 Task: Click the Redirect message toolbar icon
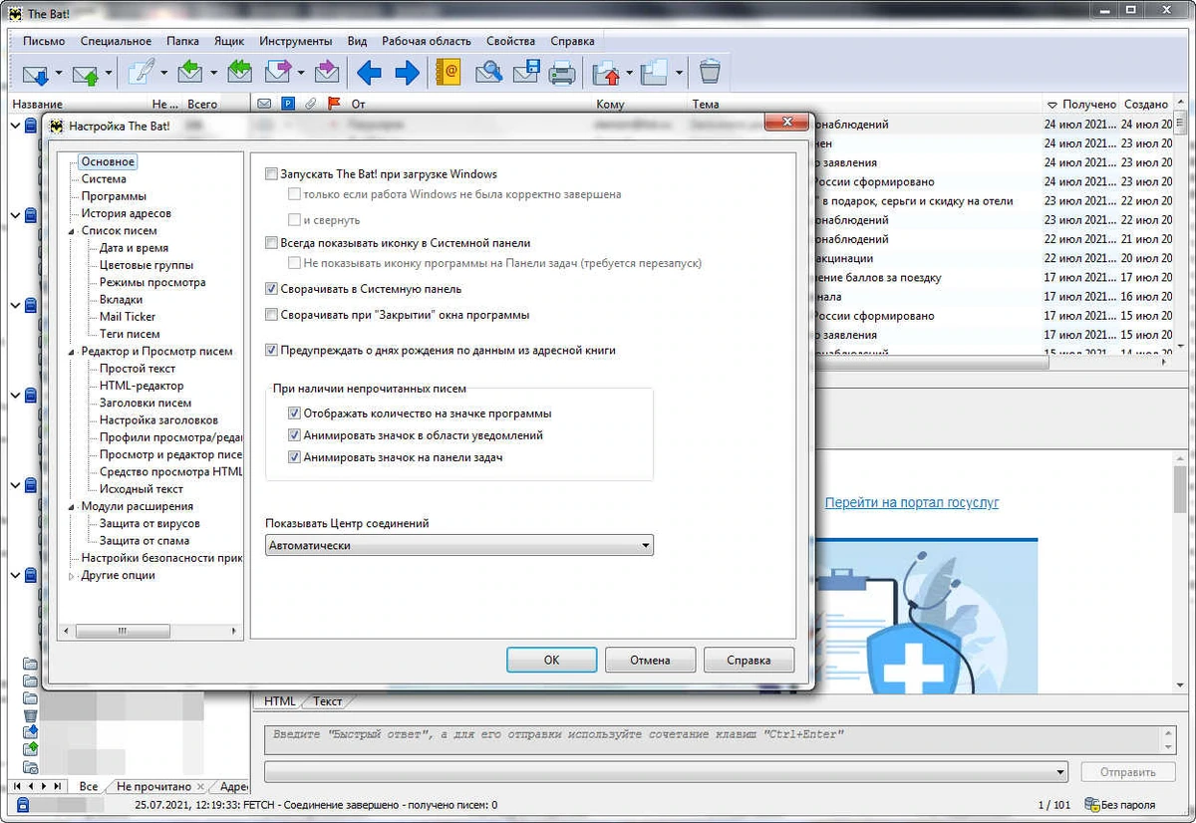[326, 73]
